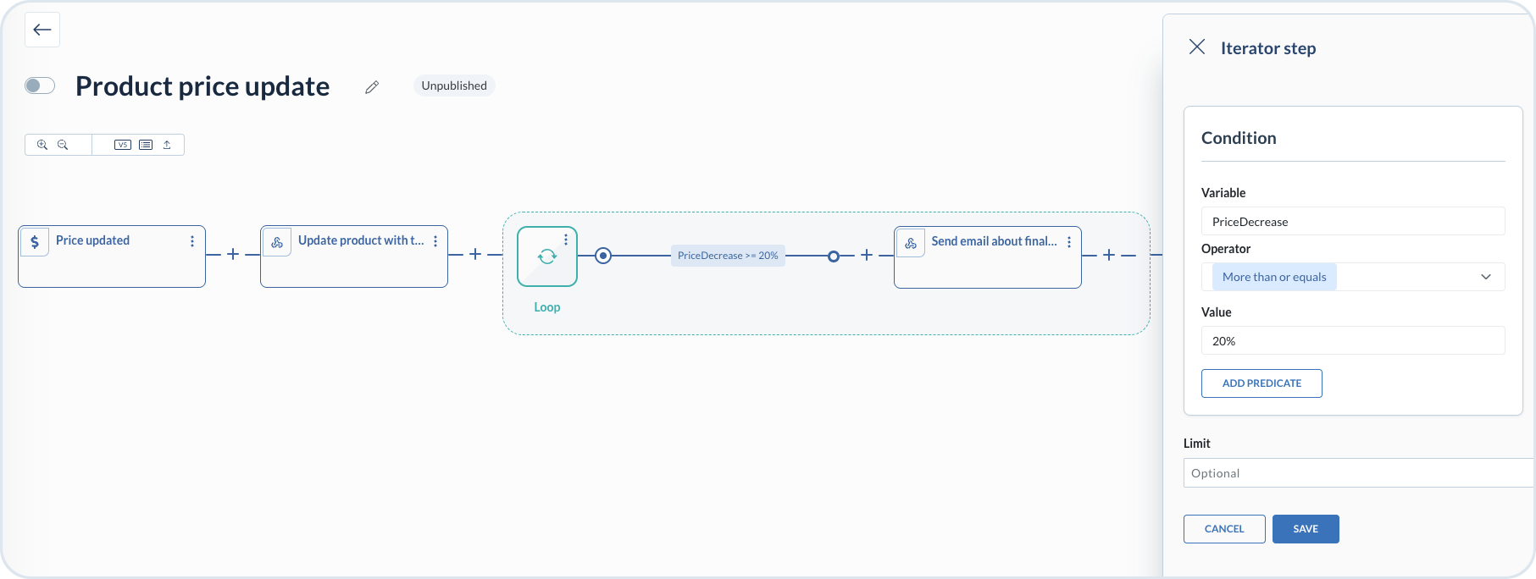
Task: Click the pencil icon to rename workflow
Action: (x=371, y=87)
